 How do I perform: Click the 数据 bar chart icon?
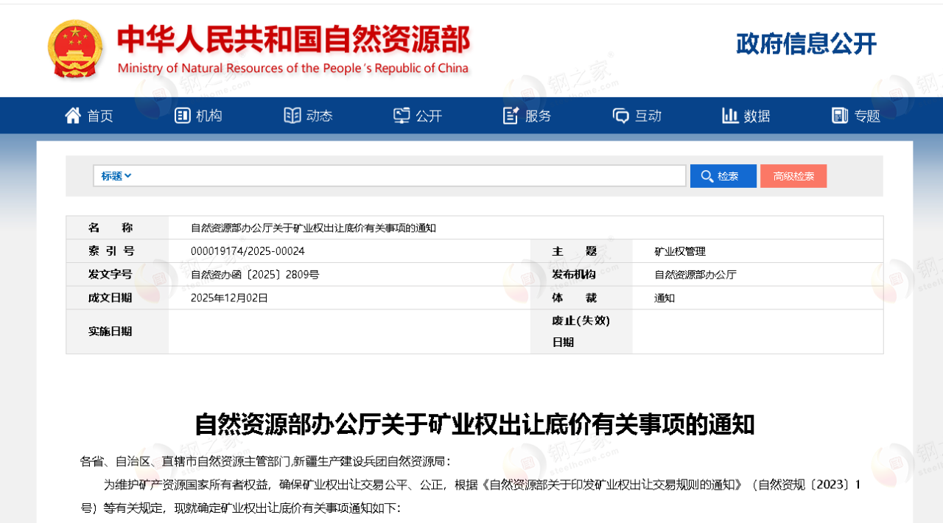coord(730,116)
